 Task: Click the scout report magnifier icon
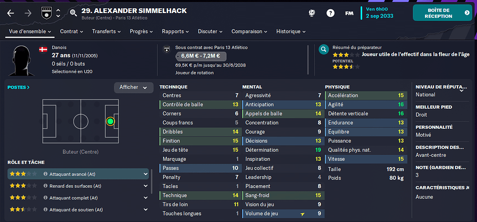tap(324, 49)
